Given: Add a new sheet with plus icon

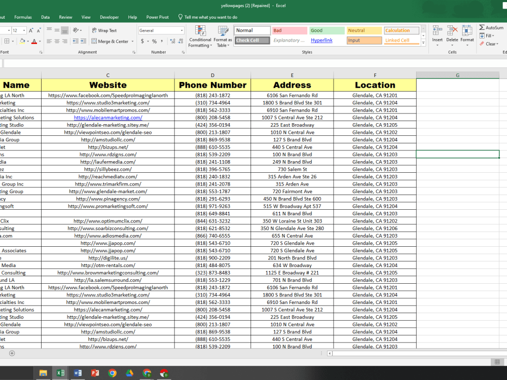Looking at the screenshot, I should (x=12, y=353).
